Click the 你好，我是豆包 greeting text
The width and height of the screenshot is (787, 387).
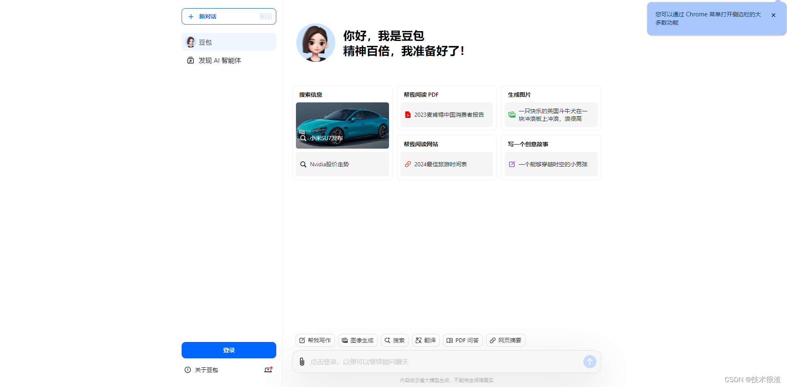[384, 36]
